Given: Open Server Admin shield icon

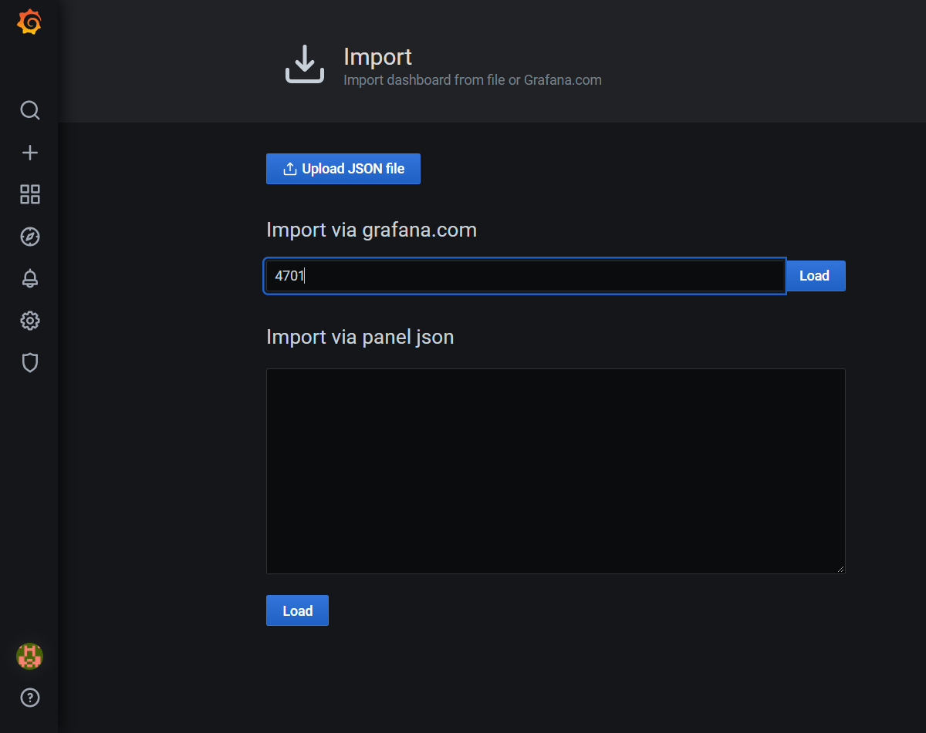Looking at the screenshot, I should pos(29,362).
